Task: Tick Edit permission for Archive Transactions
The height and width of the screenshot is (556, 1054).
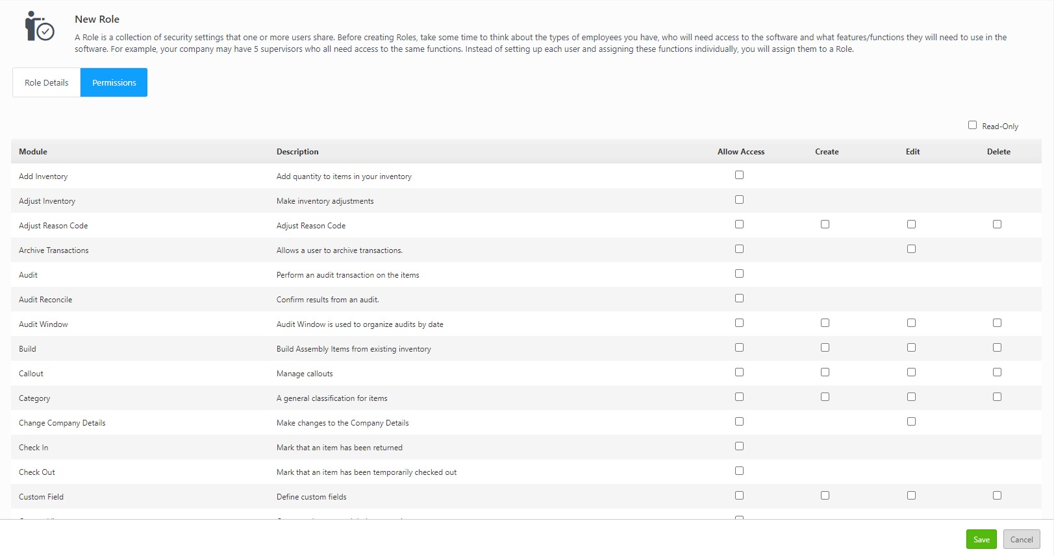Action: click(911, 249)
